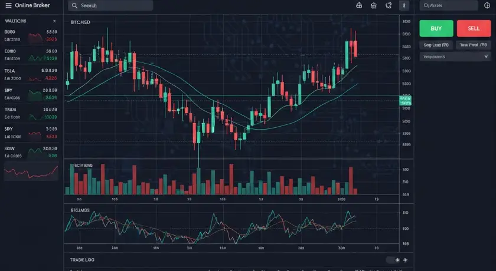
Task: Click the BTCHSD chart symbol label
Action: click(80, 22)
